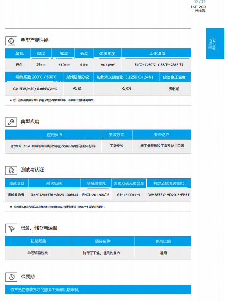Click the 燃烧性能分级 header
The width and height of the screenshot is (225, 302).
[77, 77]
